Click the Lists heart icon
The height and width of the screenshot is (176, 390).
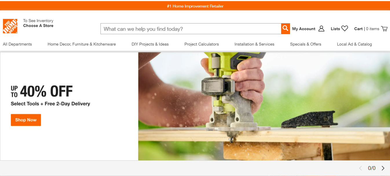point(345,28)
